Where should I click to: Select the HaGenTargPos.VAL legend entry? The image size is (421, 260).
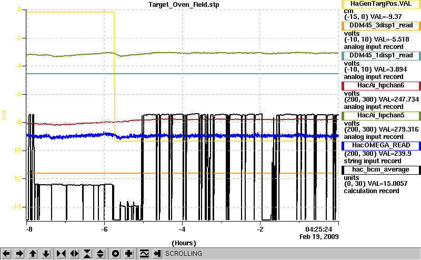(x=381, y=4)
